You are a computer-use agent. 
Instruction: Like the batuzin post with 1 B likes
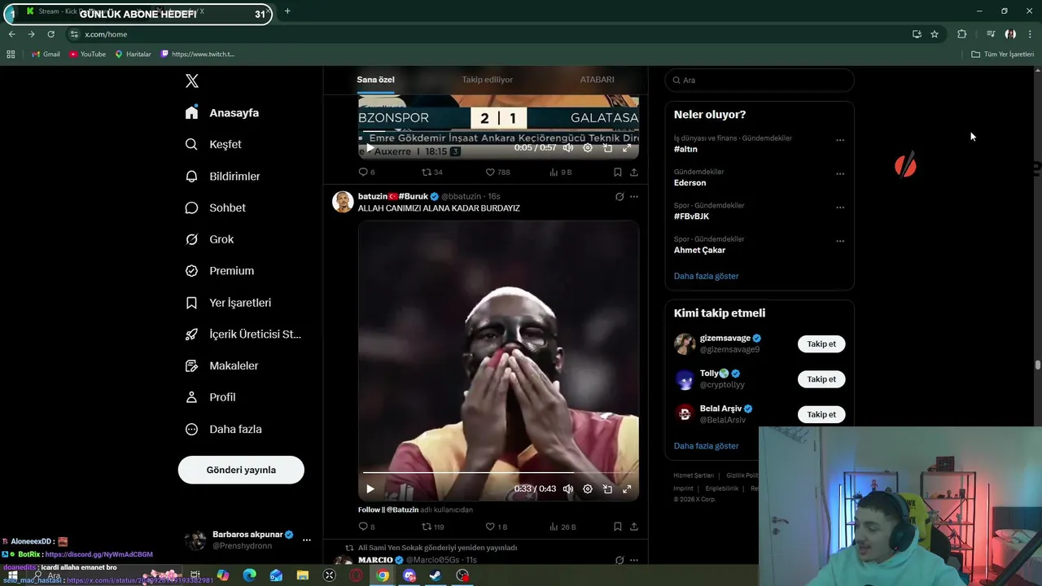point(496,527)
